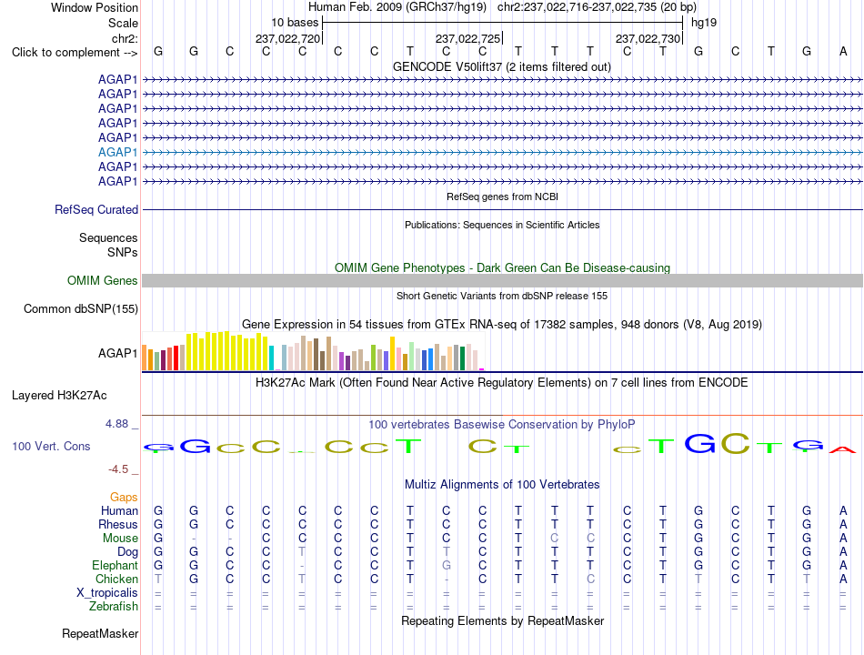Click the OMIM Genes track label

pyautogui.click(x=103, y=280)
